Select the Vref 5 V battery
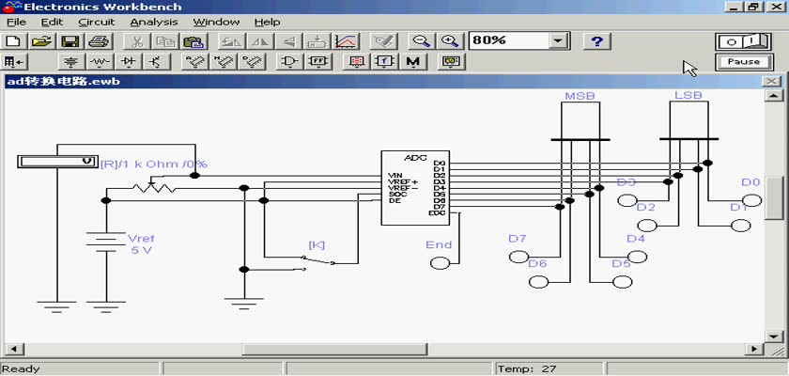This screenshot has width=789, height=376. 105,244
